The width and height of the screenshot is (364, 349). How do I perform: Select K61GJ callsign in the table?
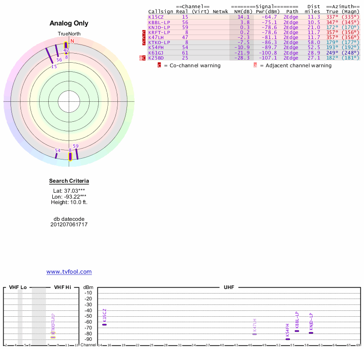click(156, 53)
